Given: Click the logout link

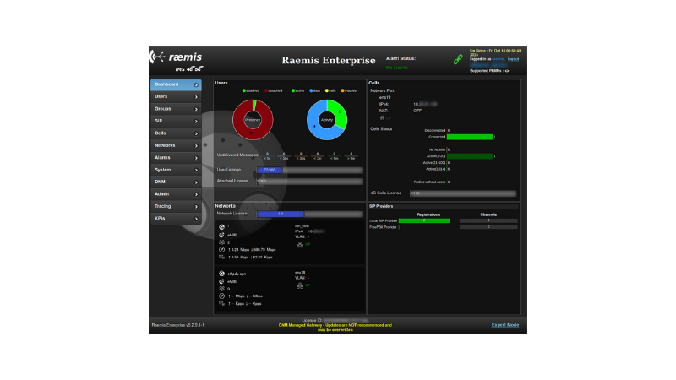Looking at the screenshot, I should pyautogui.click(x=513, y=59).
